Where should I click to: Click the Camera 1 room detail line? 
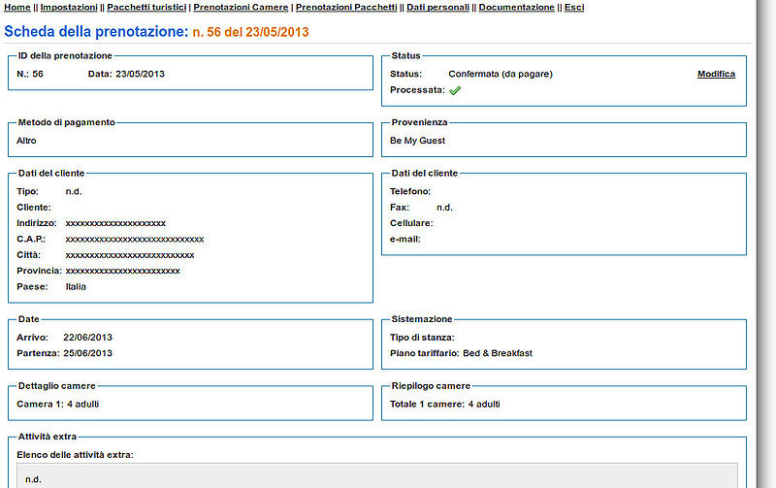tap(58, 404)
